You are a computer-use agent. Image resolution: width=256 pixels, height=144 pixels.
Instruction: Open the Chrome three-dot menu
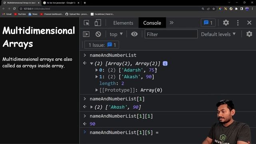(x=252, y=9)
